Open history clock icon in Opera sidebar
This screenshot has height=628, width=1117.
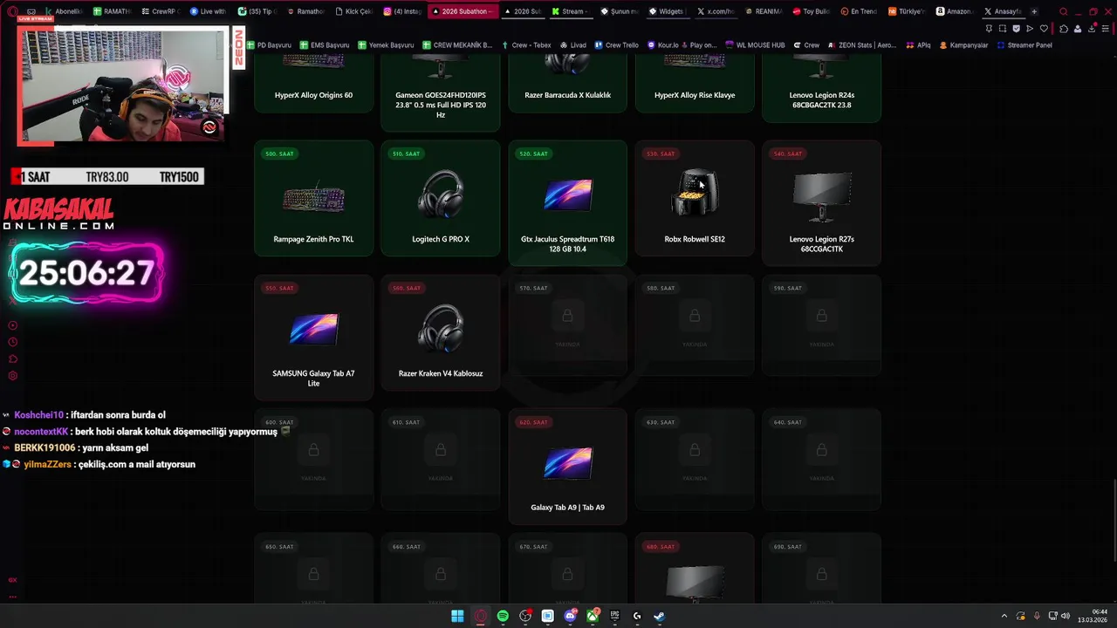coord(13,342)
